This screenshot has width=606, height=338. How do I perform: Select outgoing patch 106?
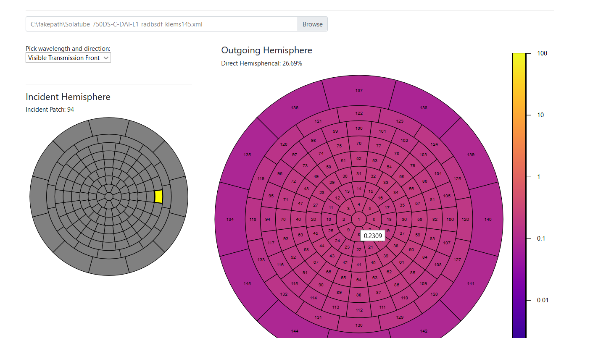450,220
